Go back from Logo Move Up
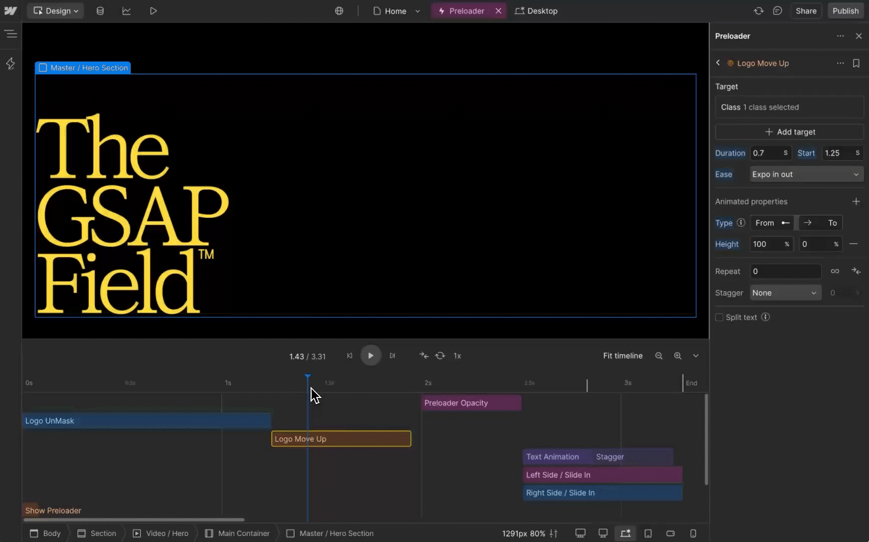This screenshot has width=869, height=542. click(x=718, y=63)
